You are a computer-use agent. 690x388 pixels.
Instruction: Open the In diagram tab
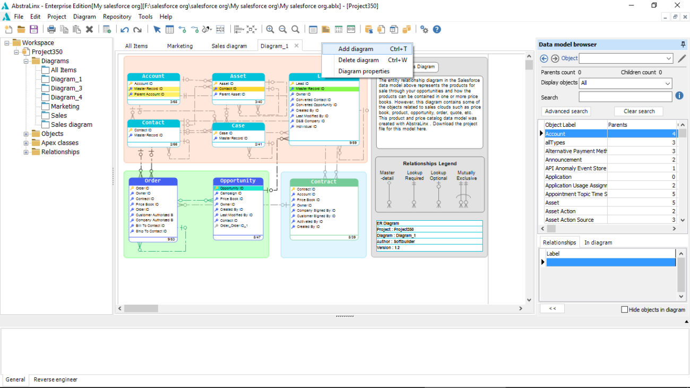click(598, 243)
